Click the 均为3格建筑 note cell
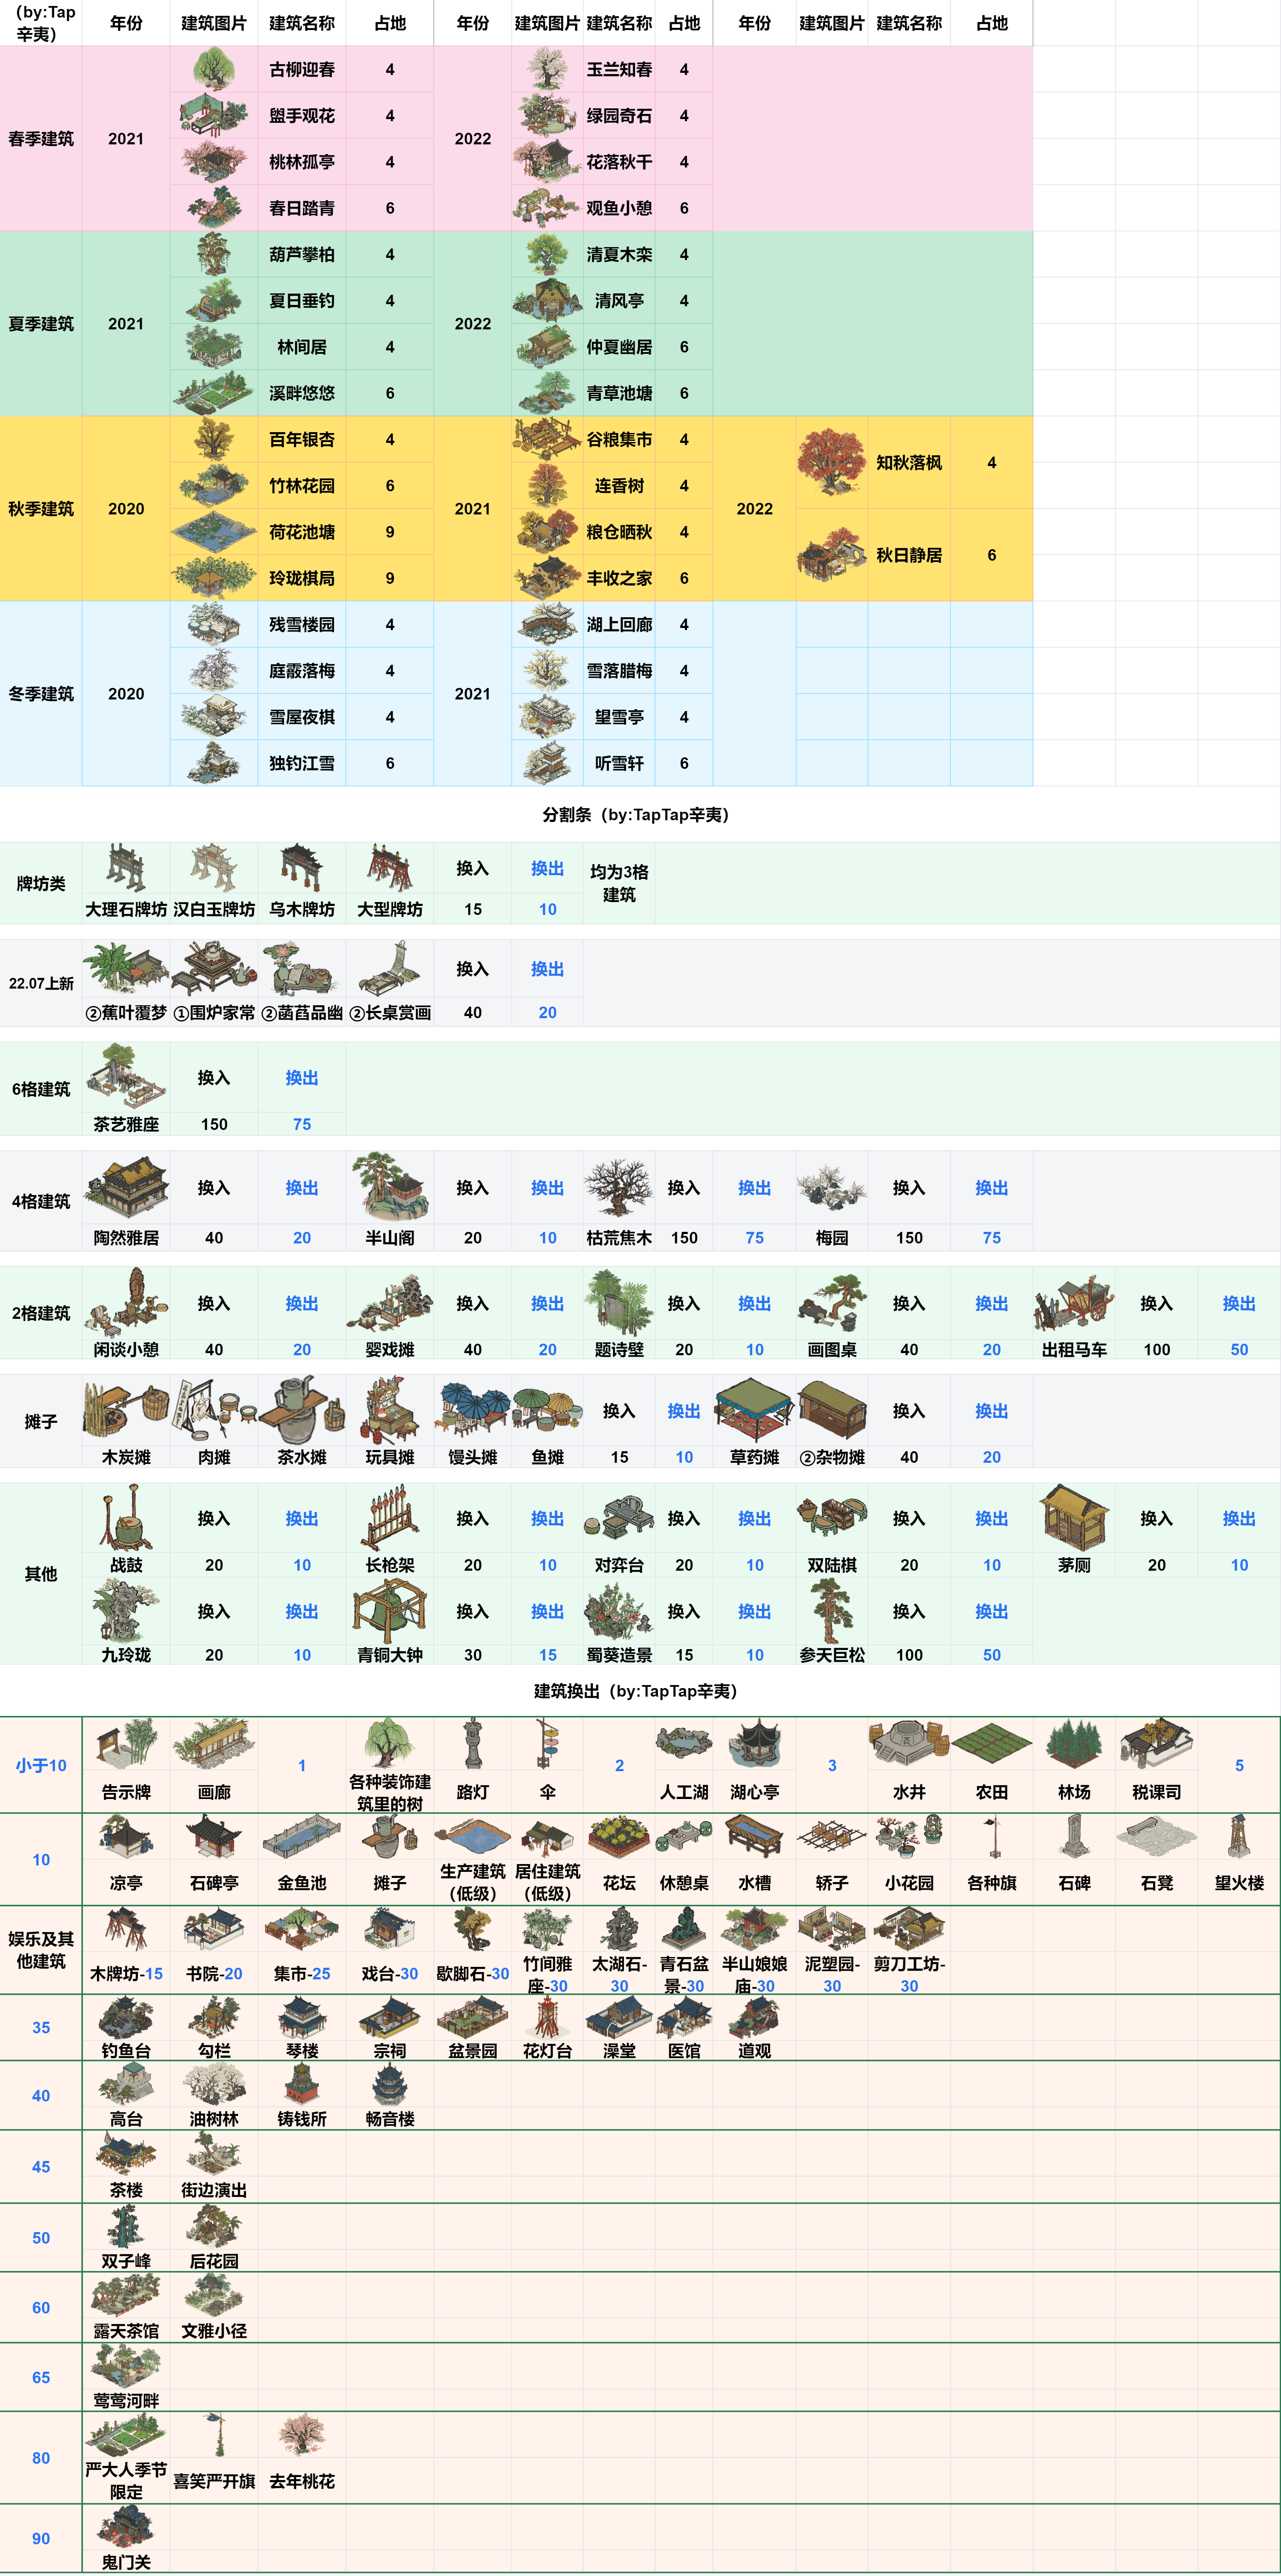The height and width of the screenshot is (2576, 1281). (x=619, y=883)
